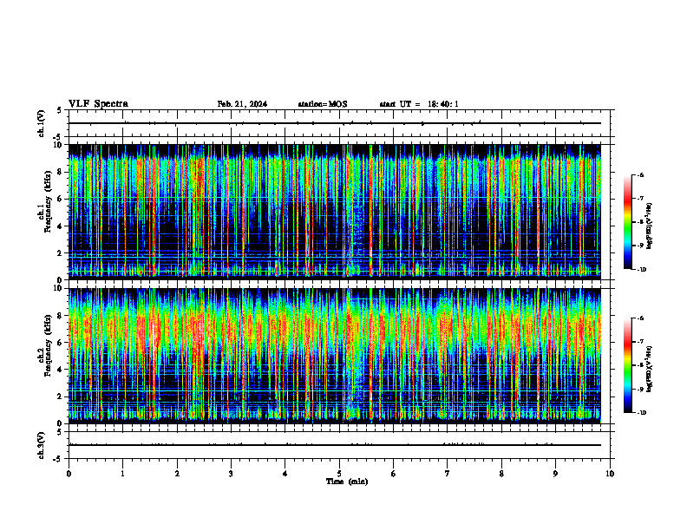Click the ch.2 spectrogram panel
Image resolution: width=687 pixels, height=531 pixels.
coord(334,356)
